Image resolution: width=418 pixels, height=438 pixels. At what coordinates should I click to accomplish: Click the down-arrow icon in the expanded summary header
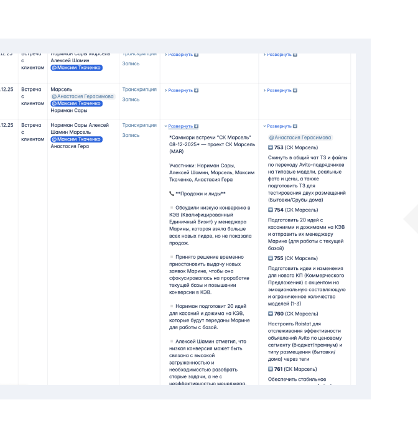(x=196, y=126)
